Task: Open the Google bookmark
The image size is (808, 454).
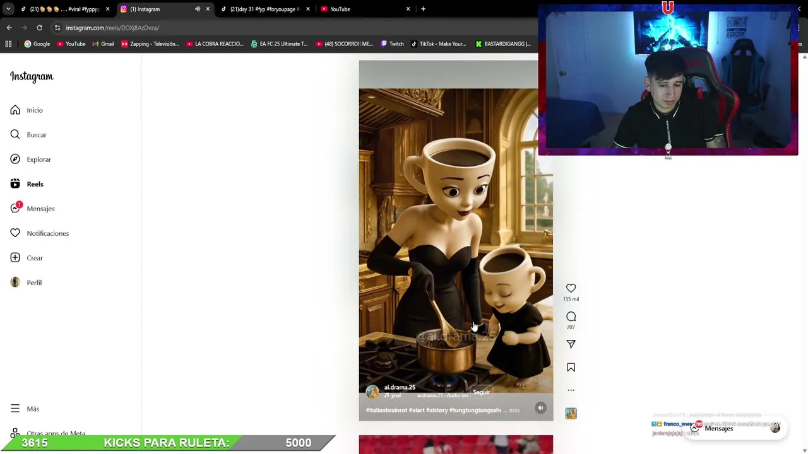Action: click(37, 44)
